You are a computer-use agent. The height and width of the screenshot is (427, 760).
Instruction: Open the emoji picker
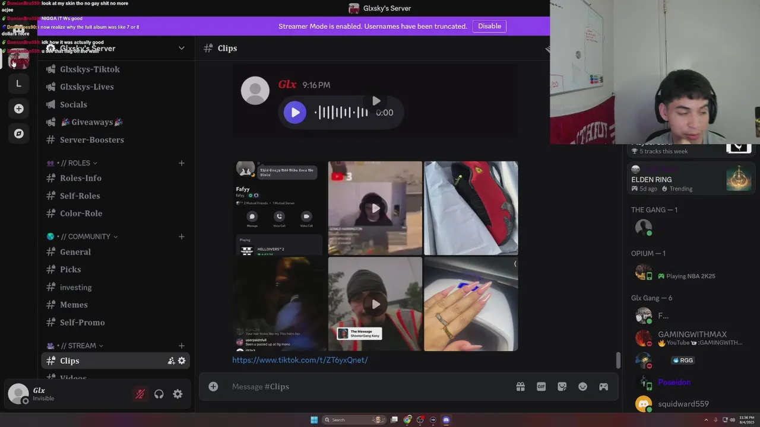(582, 387)
